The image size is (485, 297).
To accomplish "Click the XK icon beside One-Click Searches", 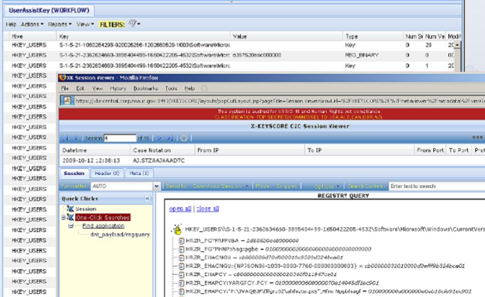I will 71,217.
